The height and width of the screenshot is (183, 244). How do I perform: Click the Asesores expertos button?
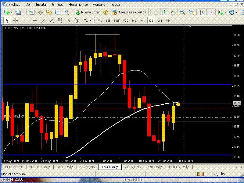[x=129, y=12]
